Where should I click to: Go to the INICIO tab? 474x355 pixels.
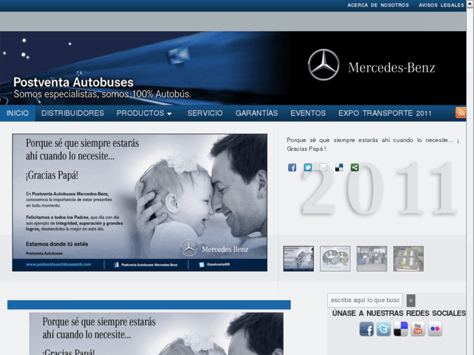pos(18,113)
